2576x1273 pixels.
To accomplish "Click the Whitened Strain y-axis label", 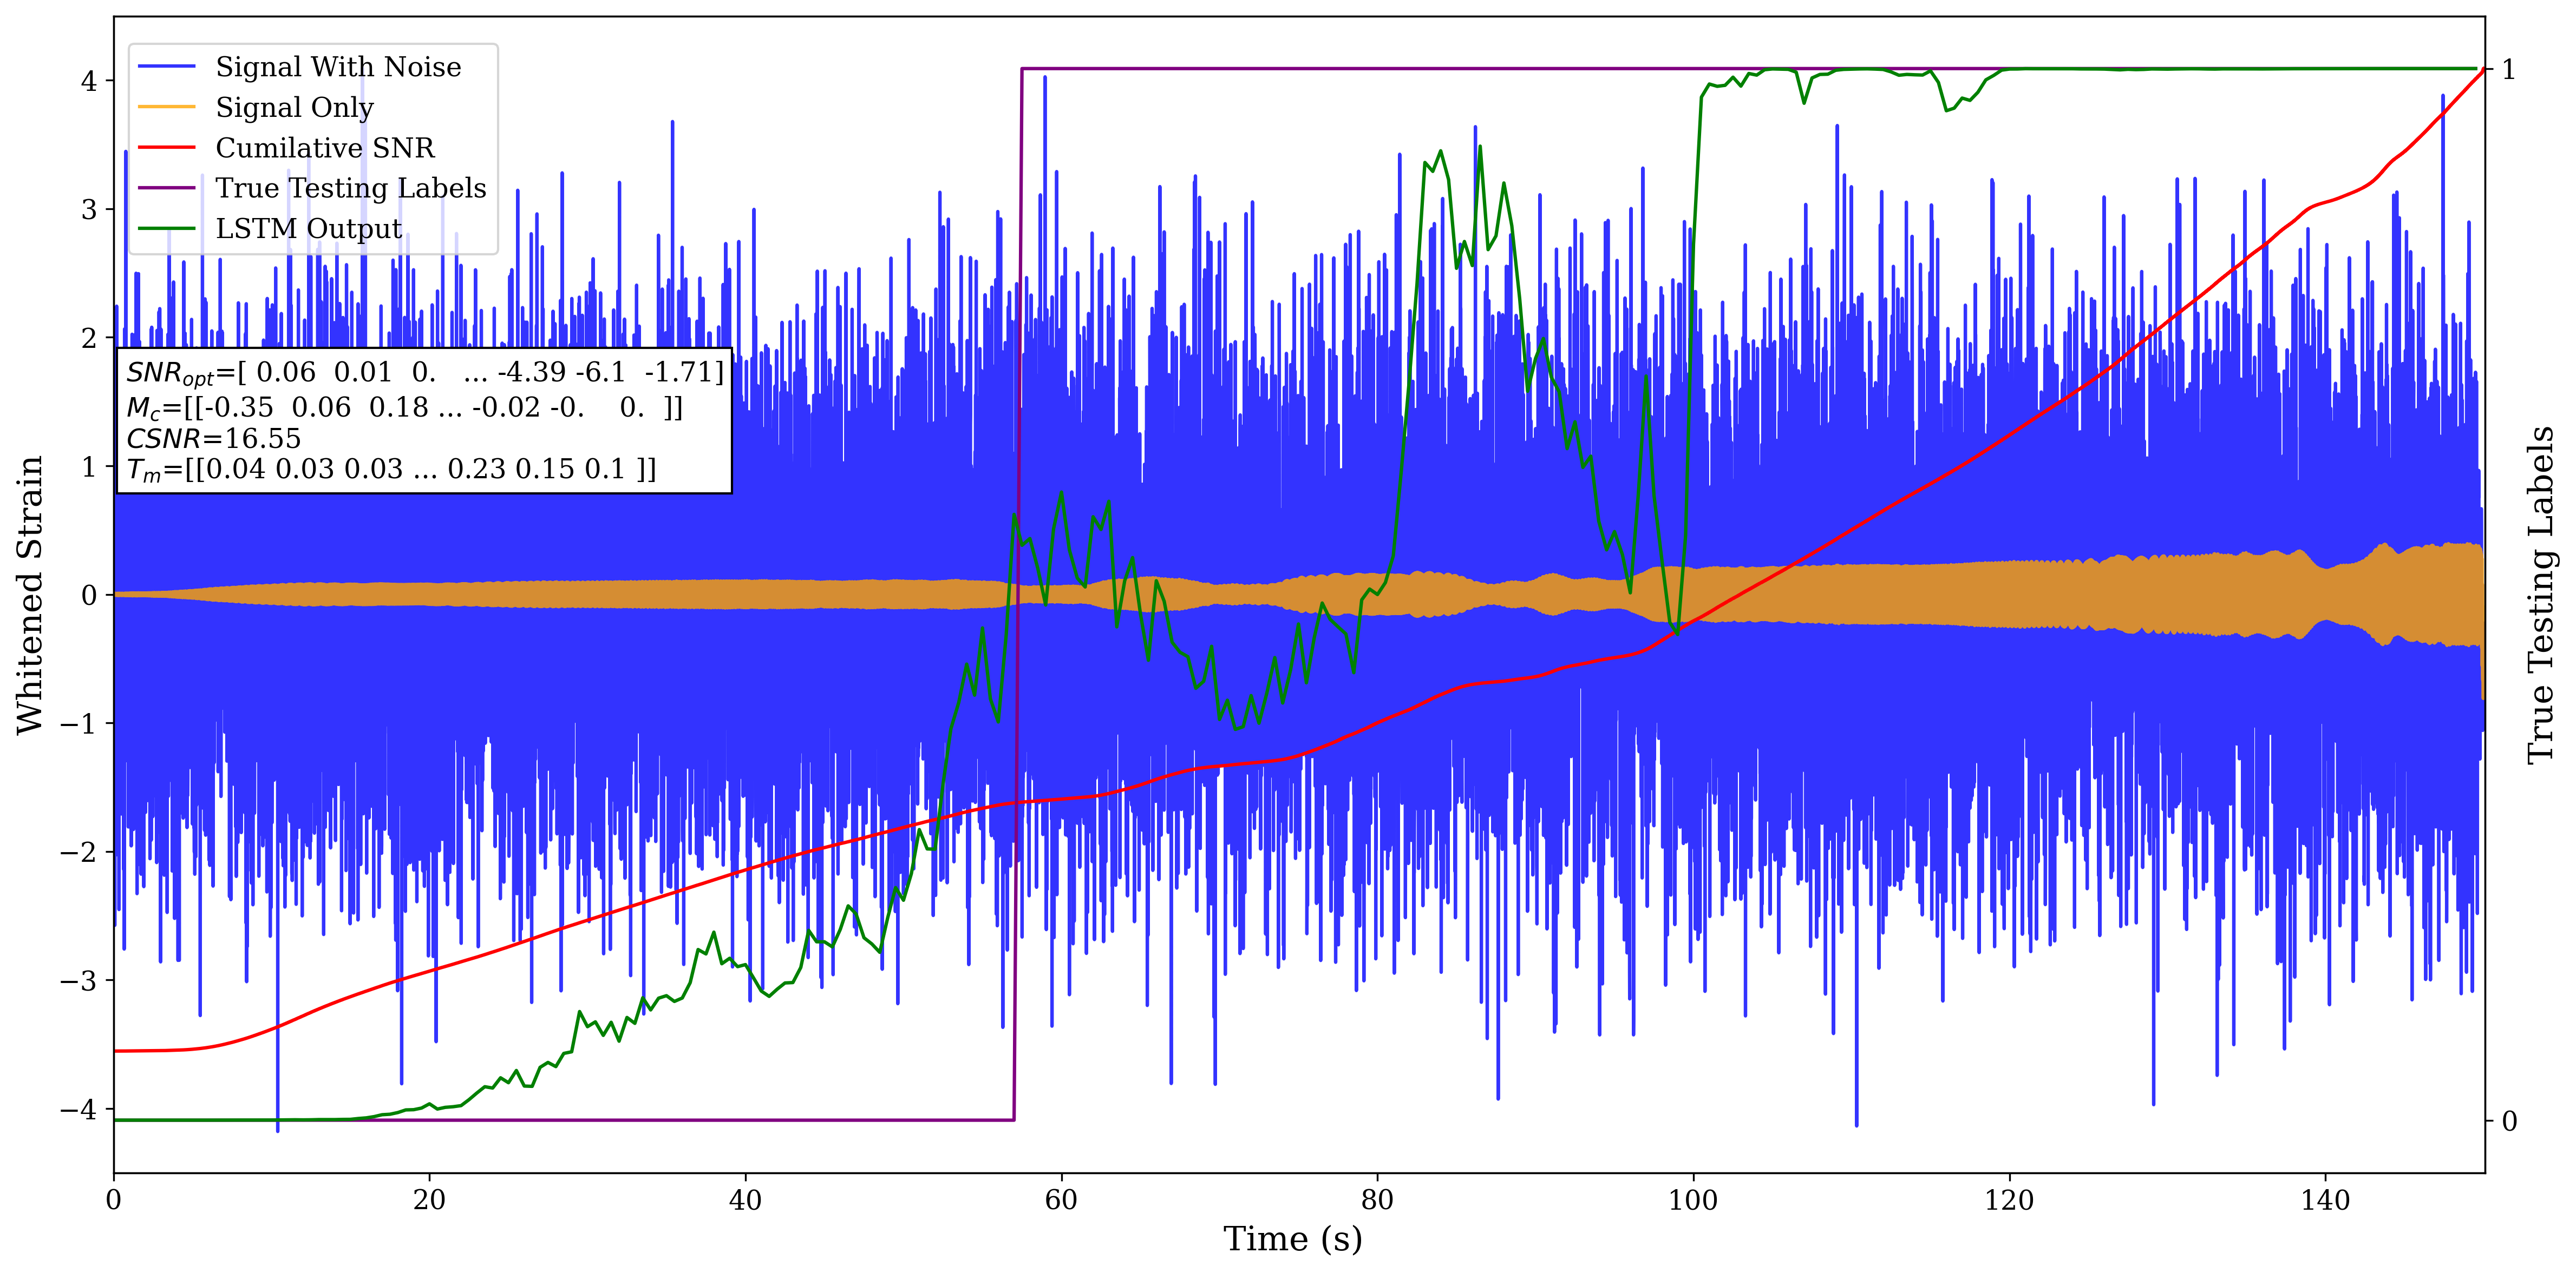I will point(30,595).
